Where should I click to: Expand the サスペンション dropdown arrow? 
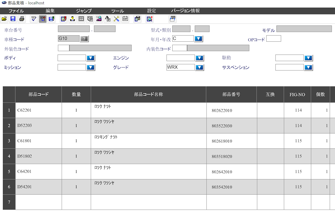coord(309,67)
